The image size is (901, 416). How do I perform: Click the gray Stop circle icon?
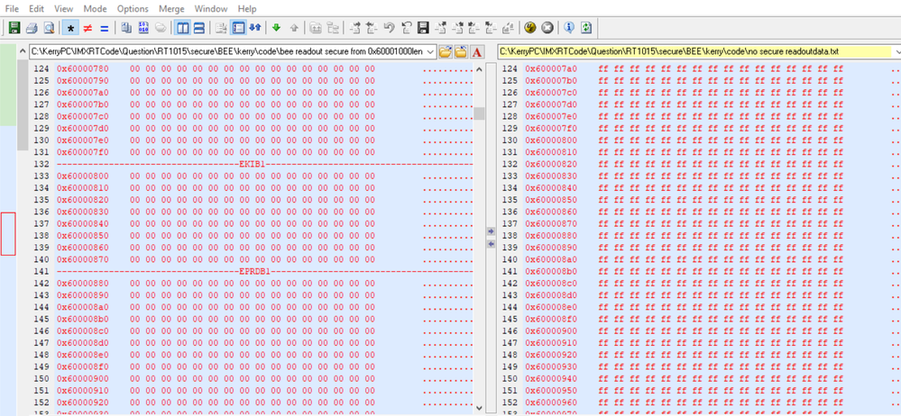click(x=547, y=28)
